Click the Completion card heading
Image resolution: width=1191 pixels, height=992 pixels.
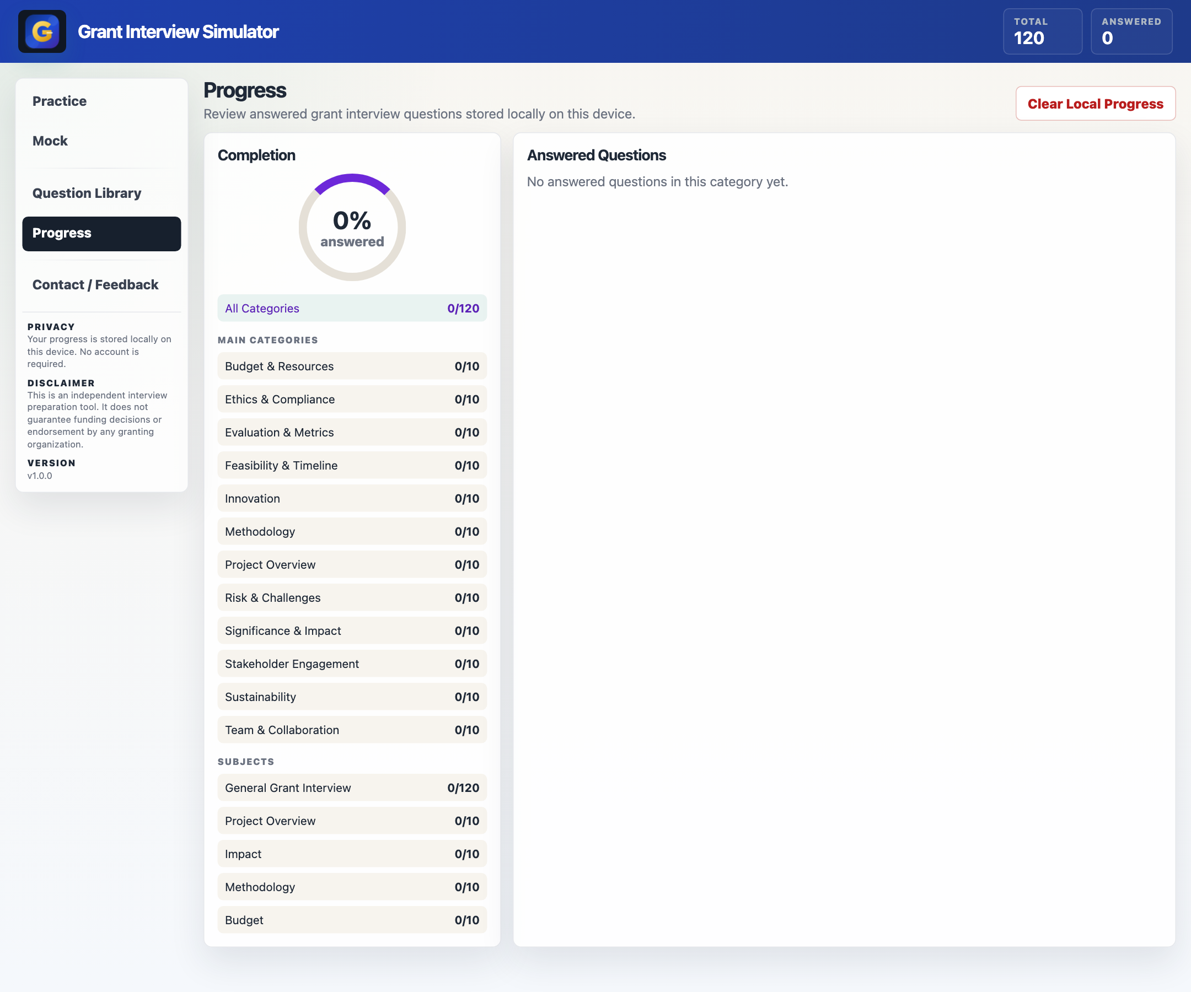point(256,155)
